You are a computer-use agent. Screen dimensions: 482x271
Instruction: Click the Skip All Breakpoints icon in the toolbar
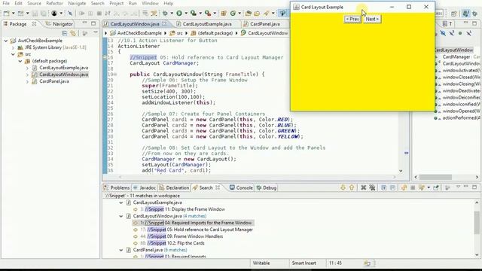pyautogui.click(x=70, y=14)
